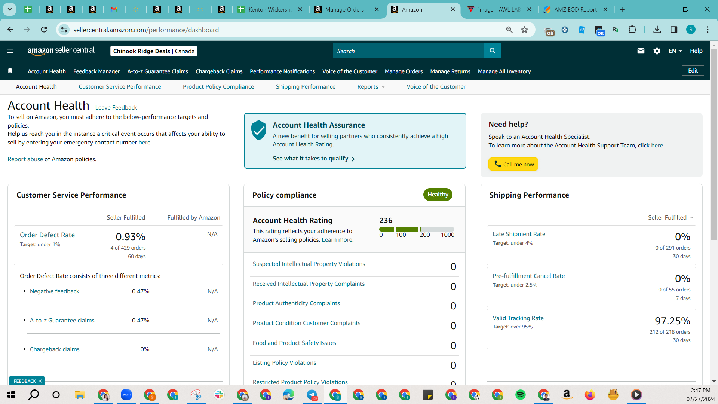This screenshot has width=718, height=404.
Task: Open Performance Notifications menu item
Action: pyautogui.click(x=282, y=71)
